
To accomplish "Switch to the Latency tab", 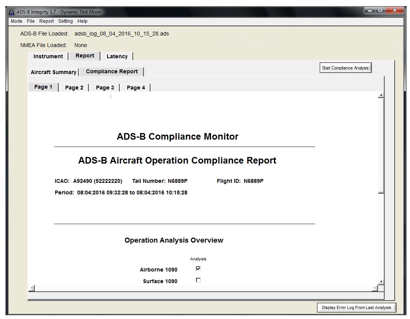I will [117, 56].
